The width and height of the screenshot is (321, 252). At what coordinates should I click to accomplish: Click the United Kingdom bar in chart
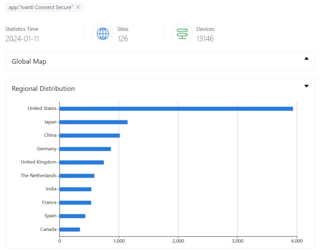click(x=82, y=162)
